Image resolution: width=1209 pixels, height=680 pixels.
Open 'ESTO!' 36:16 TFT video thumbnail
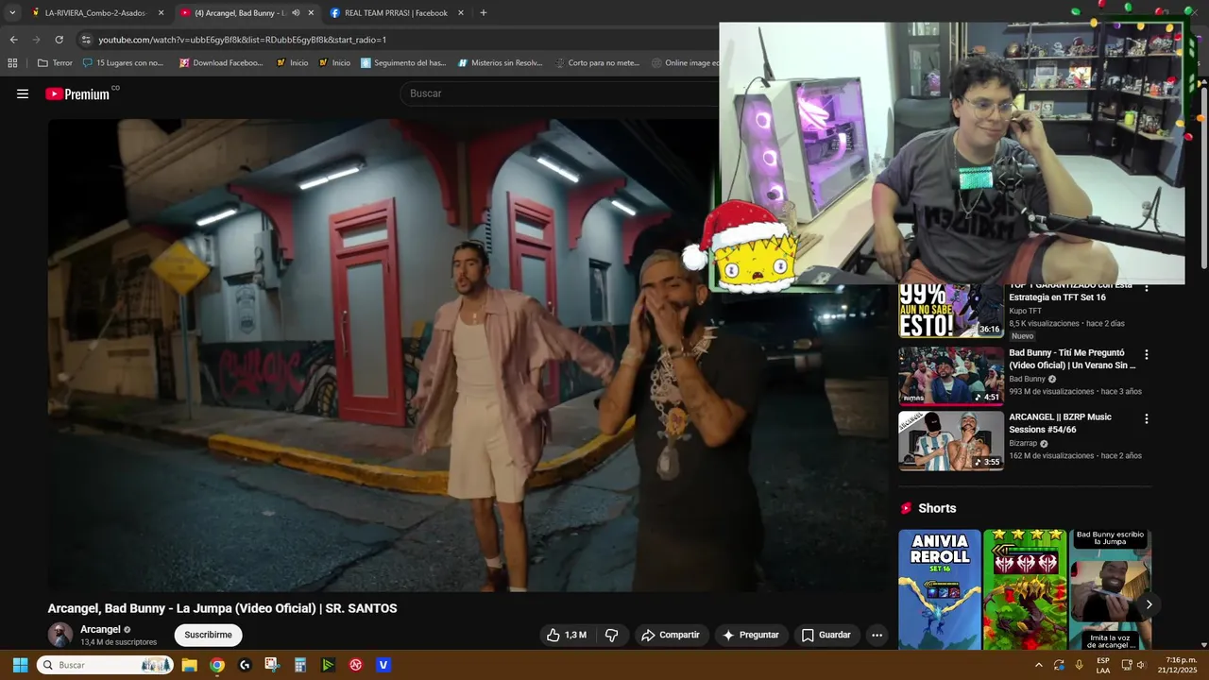coord(951,311)
